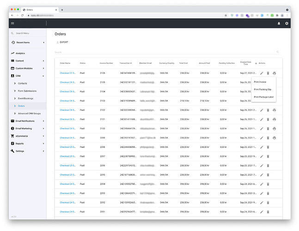299x231 pixels.
Task: Sort by the Total Cost column header
Action: [x=183, y=63]
